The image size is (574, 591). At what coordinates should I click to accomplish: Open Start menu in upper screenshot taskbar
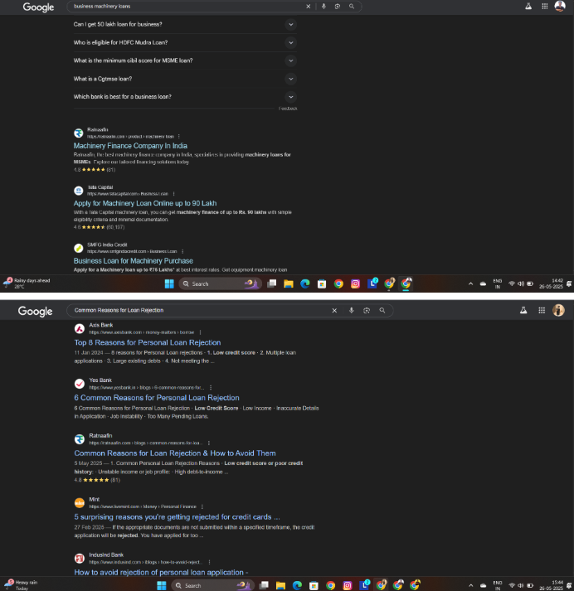169,283
